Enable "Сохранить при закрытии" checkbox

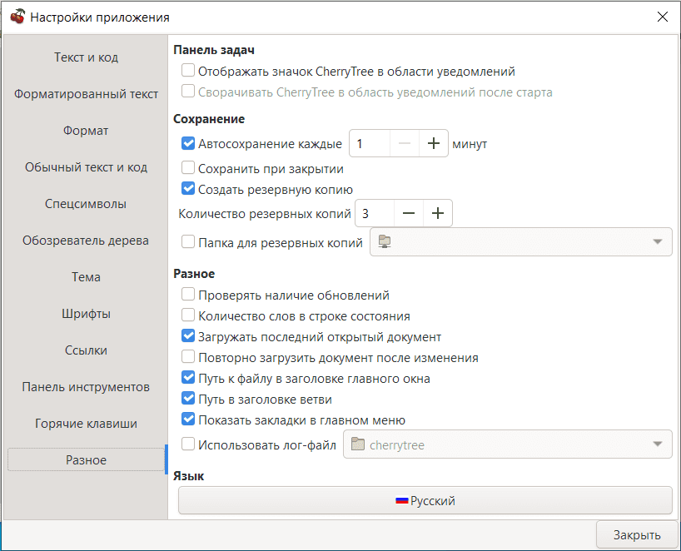coord(188,168)
